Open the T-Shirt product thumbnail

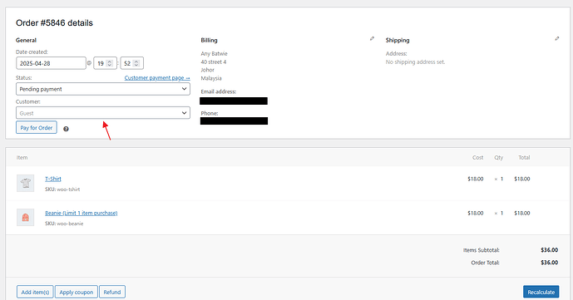[25, 183]
